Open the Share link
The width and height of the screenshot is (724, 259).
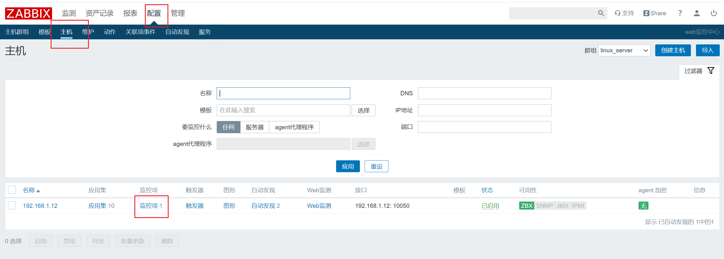pos(654,13)
